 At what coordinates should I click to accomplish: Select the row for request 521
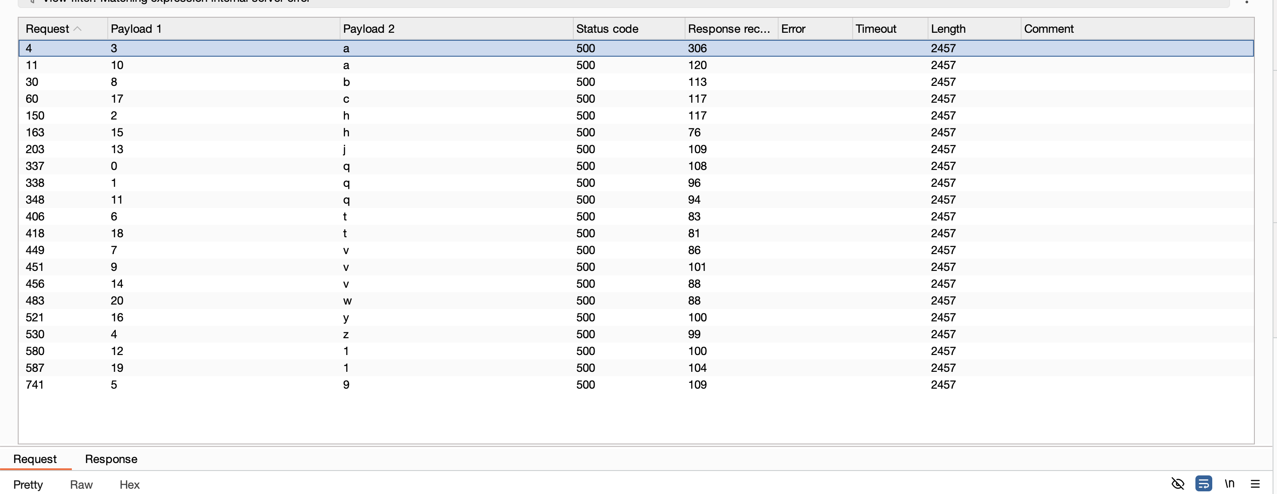pos(636,317)
